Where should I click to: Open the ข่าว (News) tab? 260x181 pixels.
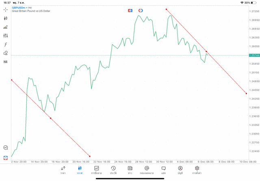click(130, 170)
